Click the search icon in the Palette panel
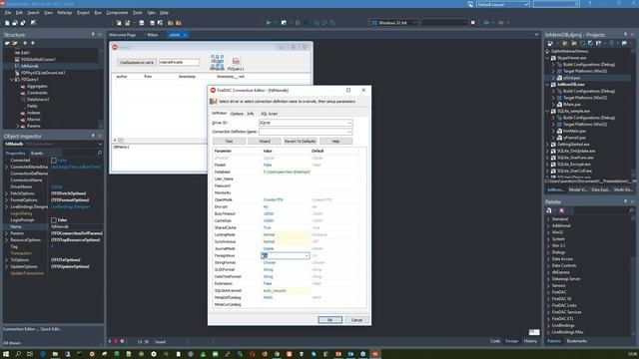Screen dimensions: 639x359 coord(631,210)
